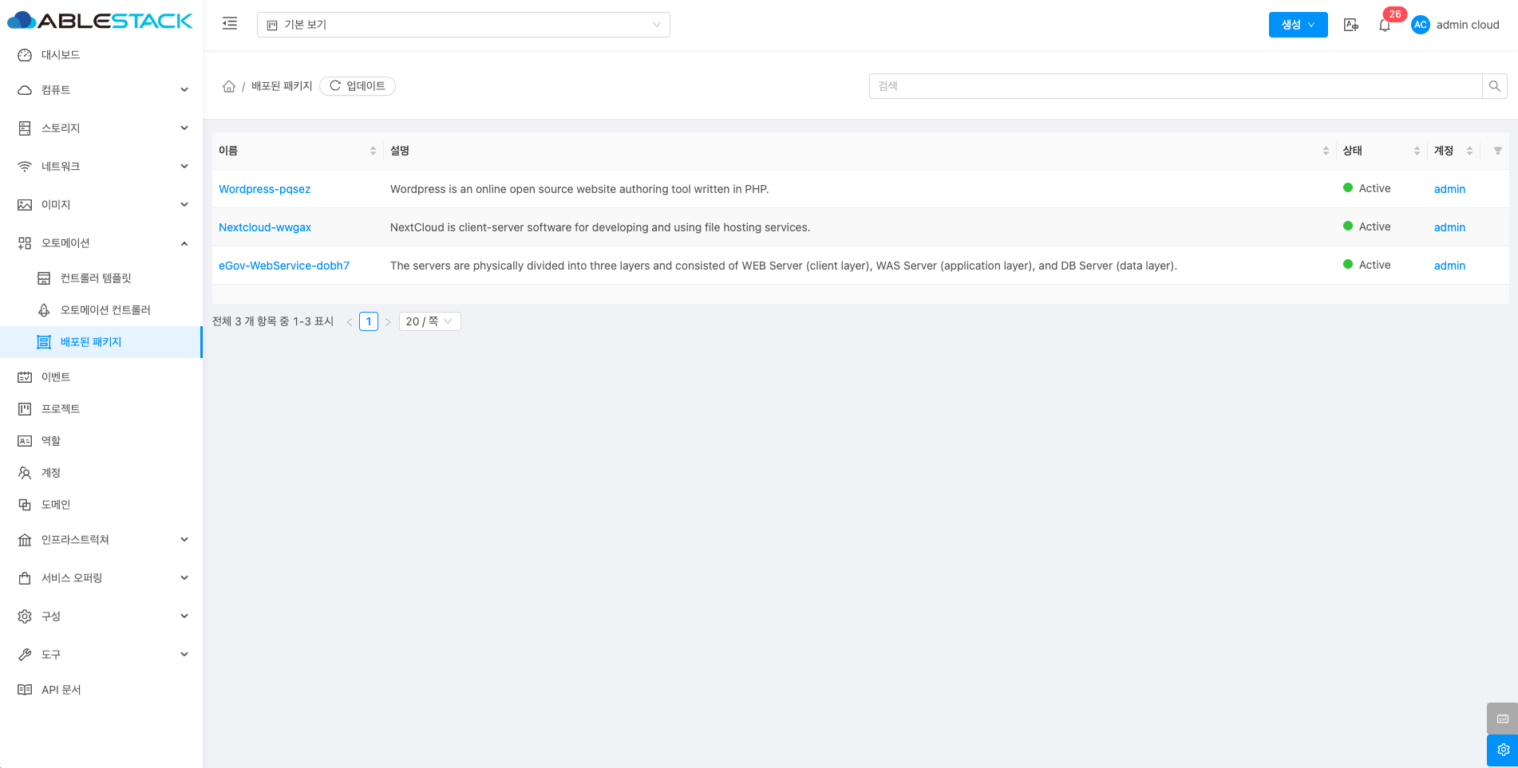Open admin account for eGov-WebService row

(1449, 266)
